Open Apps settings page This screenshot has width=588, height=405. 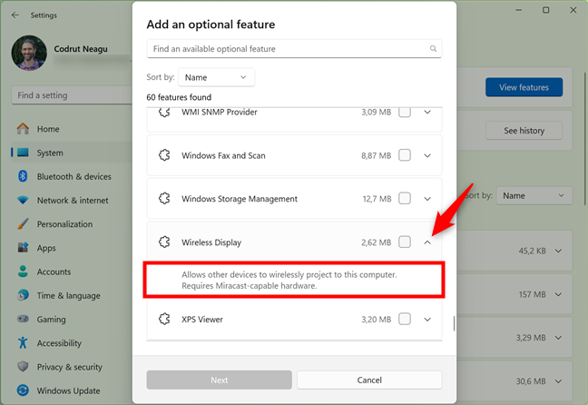[x=72, y=248]
